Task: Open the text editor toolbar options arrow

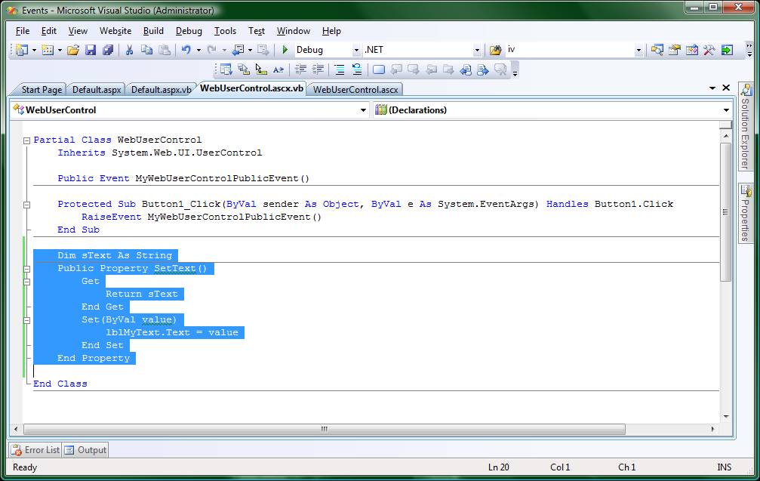Action: (x=515, y=73)
